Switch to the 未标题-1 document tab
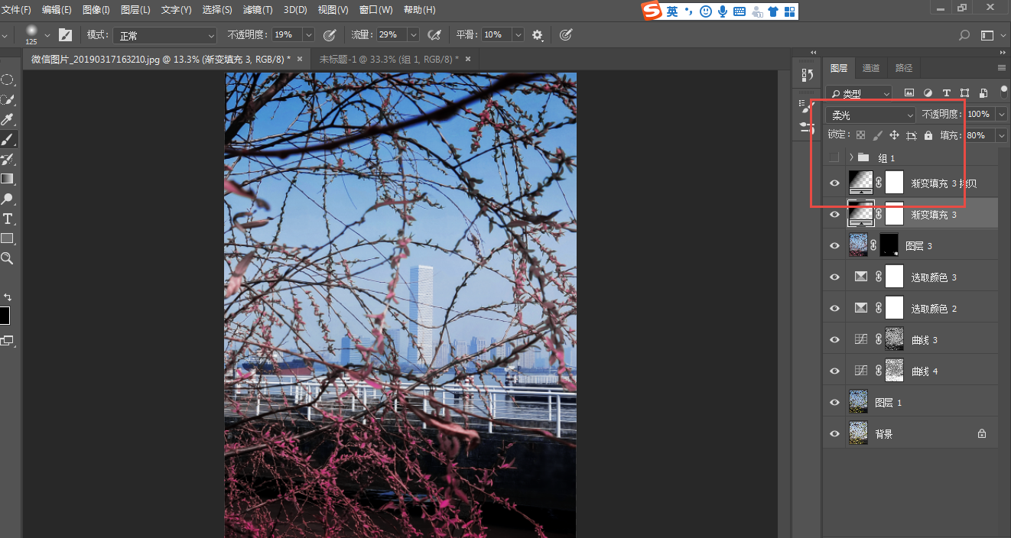The width and height of the screenshot is (1011, 538). pos(388,59)
